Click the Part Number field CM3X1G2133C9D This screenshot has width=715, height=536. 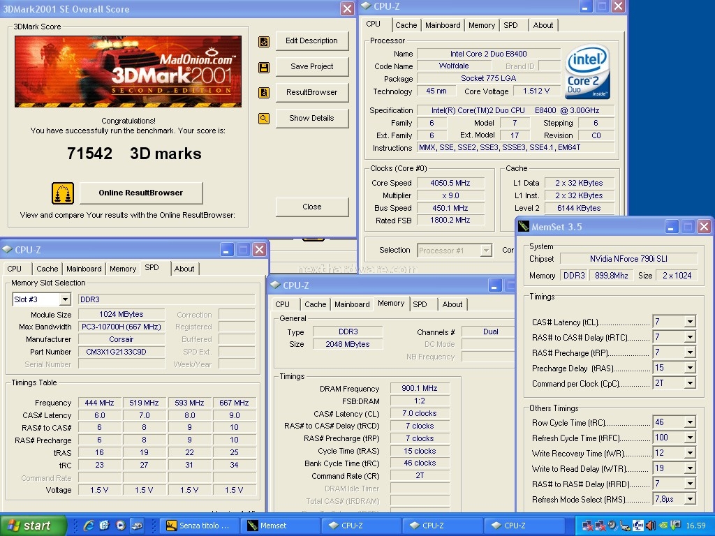[121, 352]
